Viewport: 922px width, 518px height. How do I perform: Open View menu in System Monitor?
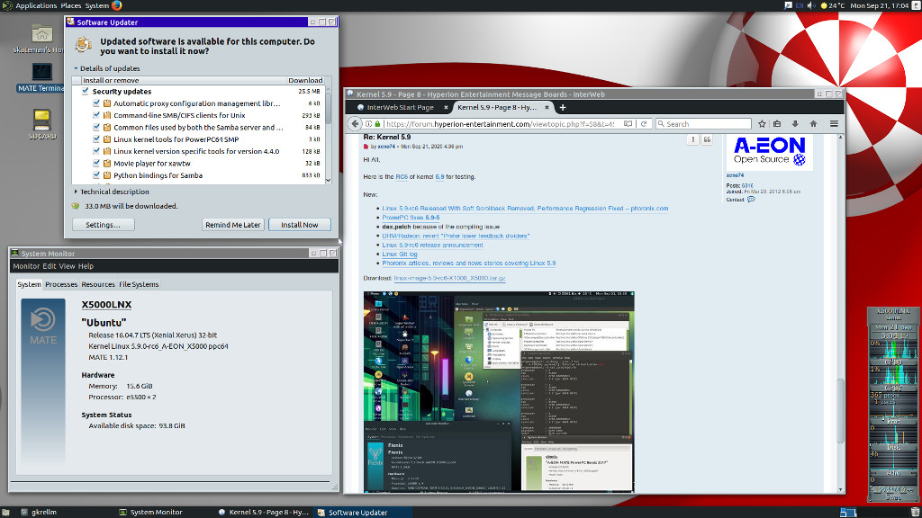tap(67, 266)
